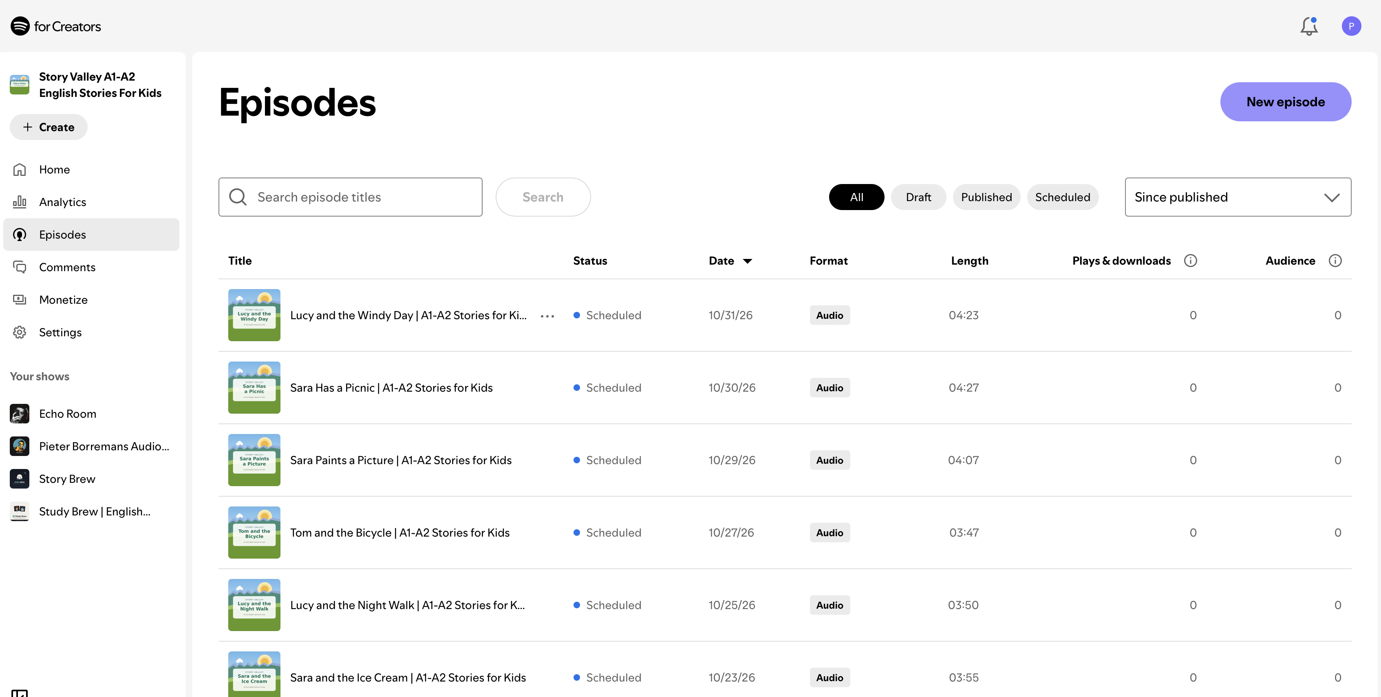
Task: Open Sara and the Ice Cream episode title
Action: (408, 678)
